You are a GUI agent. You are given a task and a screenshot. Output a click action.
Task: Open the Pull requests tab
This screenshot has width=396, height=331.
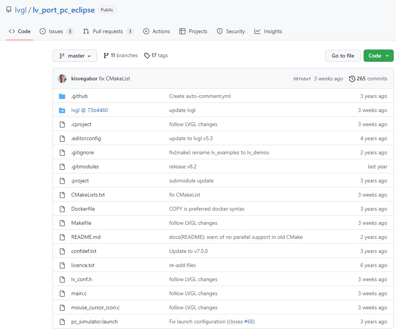[108, 32]
